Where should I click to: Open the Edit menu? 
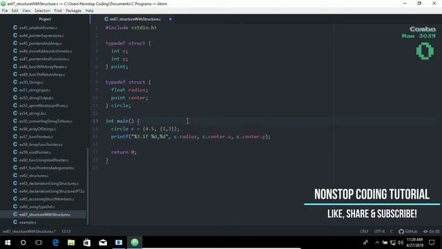[x=15, y=11]
